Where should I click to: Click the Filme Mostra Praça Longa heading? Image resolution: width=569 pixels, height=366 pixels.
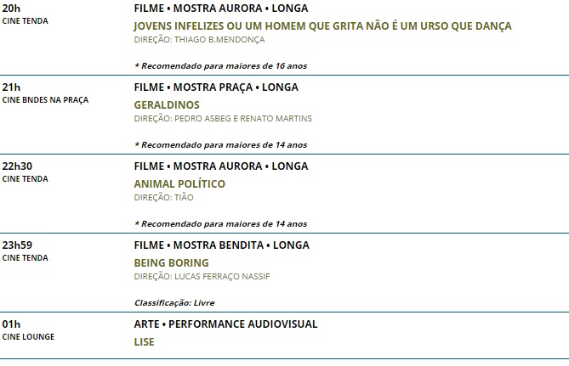pyautogui.click(x=216, y=87)
